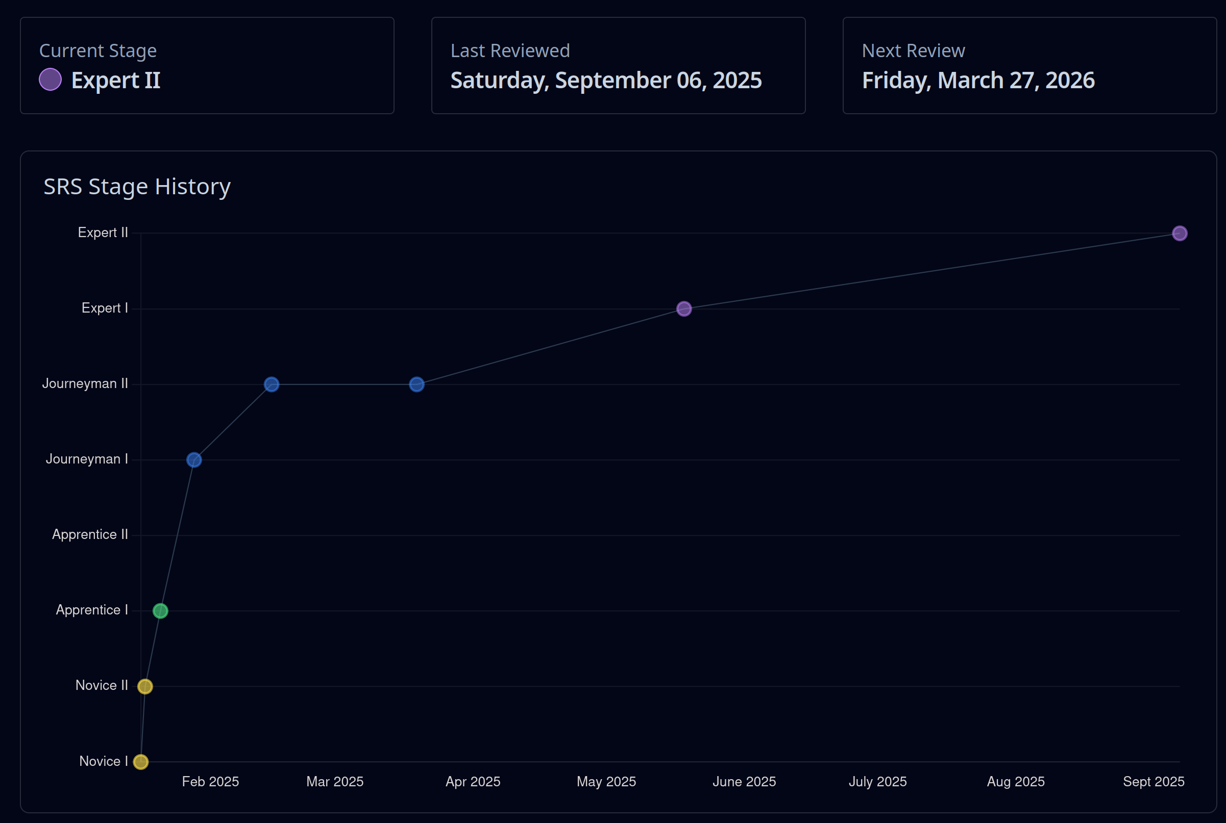Click the Next Review date text
Image resolution: width=1226 pixels, height=823 pixels.
pos(978,80)
